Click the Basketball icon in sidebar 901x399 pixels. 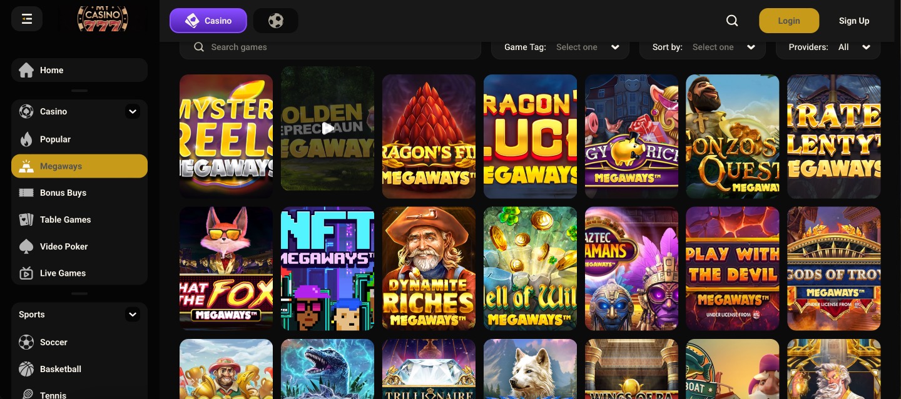click(26, 369)
